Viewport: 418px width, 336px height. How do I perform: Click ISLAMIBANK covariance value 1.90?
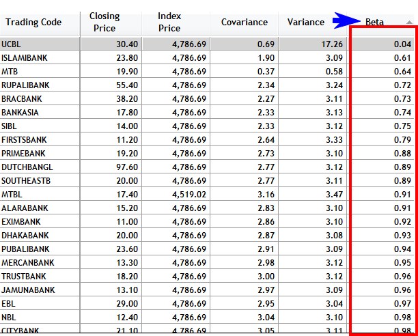tap(266, 58)
